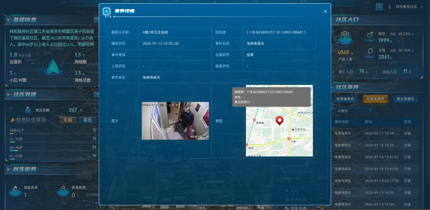The width and height of the screenshot is (430, 210).
Task: Click camera name 6幢2单元北电梯
Action: tap(155, 32)
